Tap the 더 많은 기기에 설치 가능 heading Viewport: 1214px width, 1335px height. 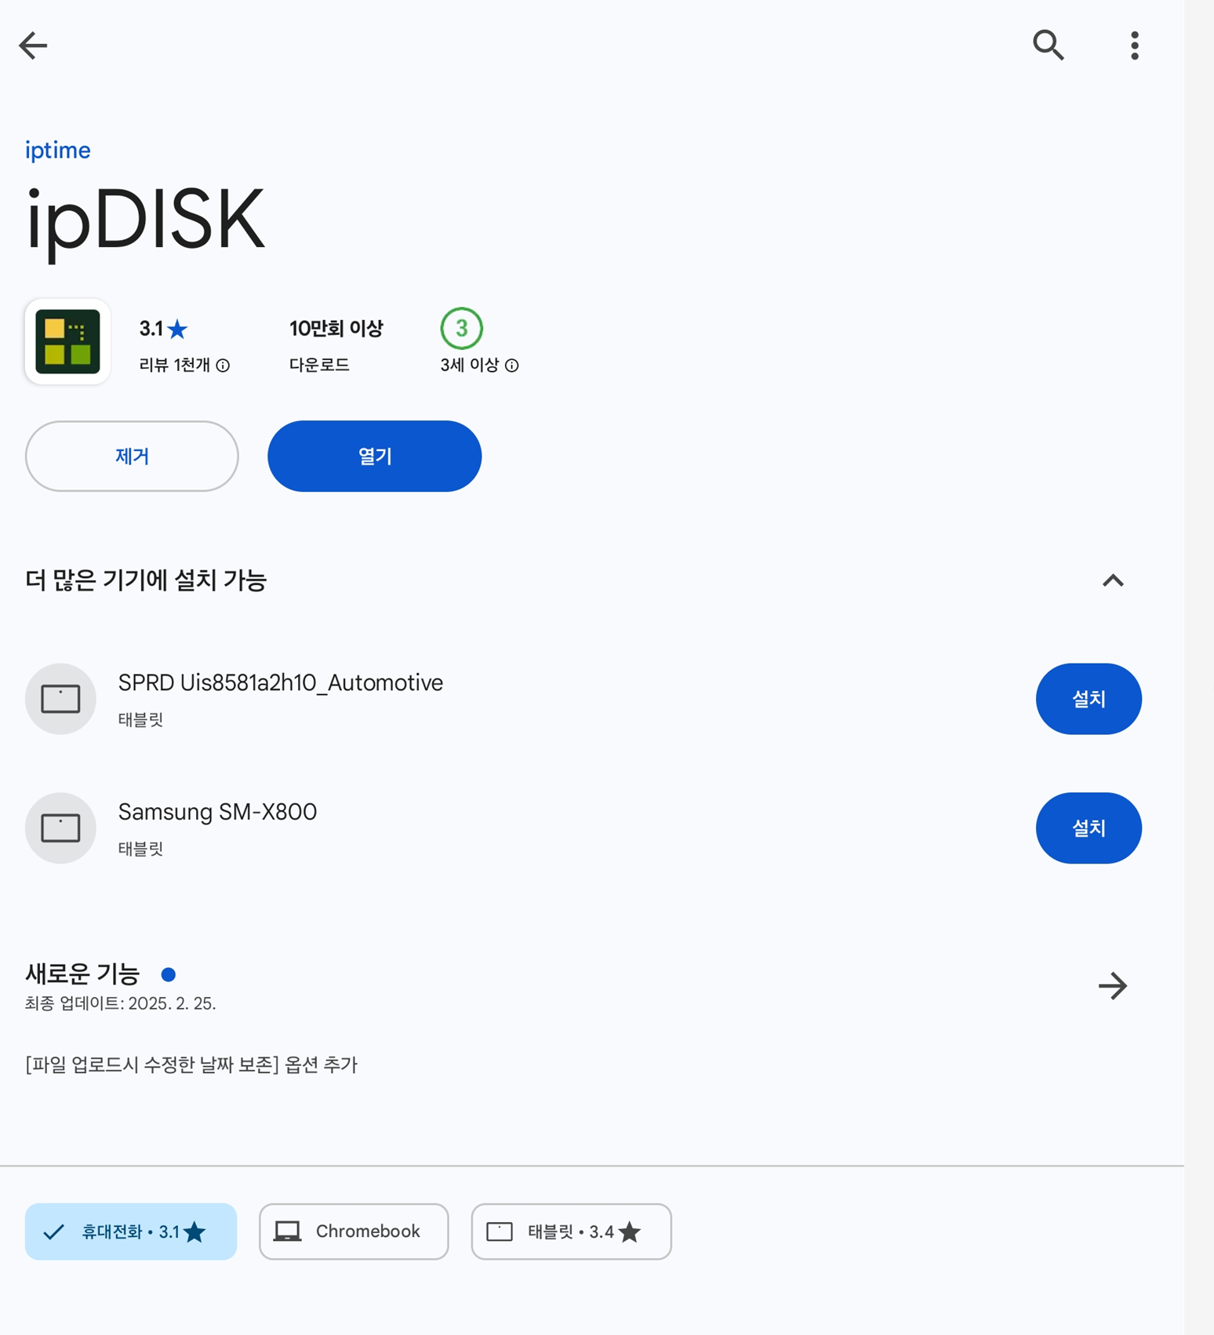(x=146, y=580)
